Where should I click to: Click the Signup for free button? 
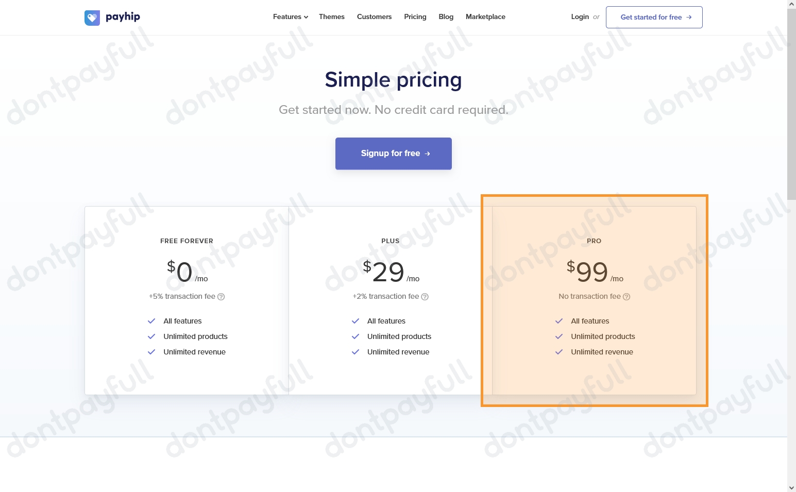[x=393, y=153]
